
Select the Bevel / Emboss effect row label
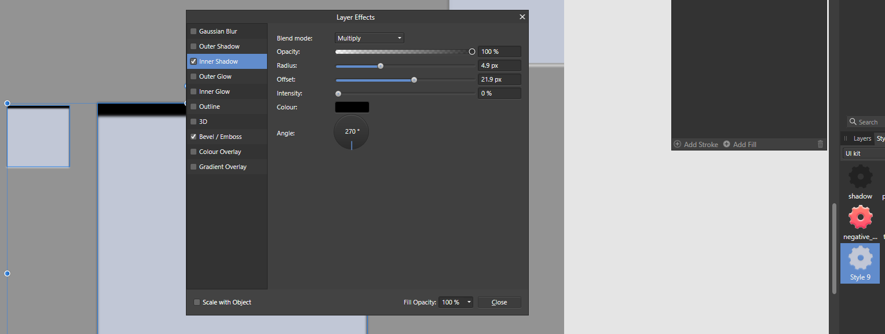point(220,137)
